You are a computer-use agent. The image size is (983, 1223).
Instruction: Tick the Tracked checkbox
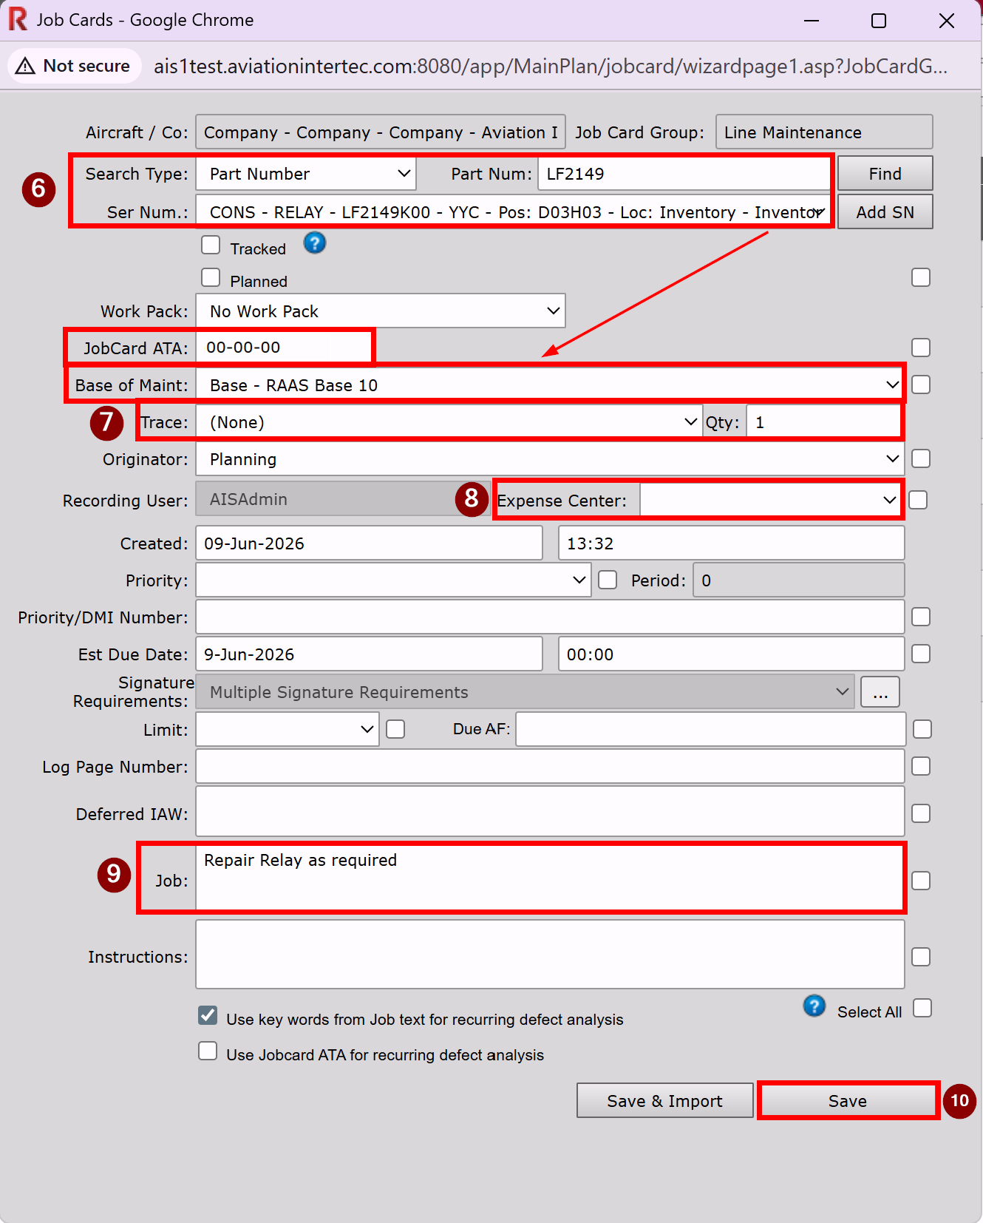[211, 245]
